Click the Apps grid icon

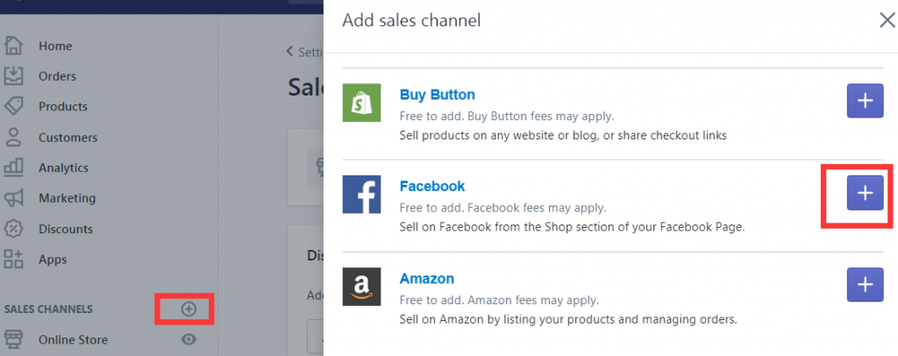tap(13, 260)
